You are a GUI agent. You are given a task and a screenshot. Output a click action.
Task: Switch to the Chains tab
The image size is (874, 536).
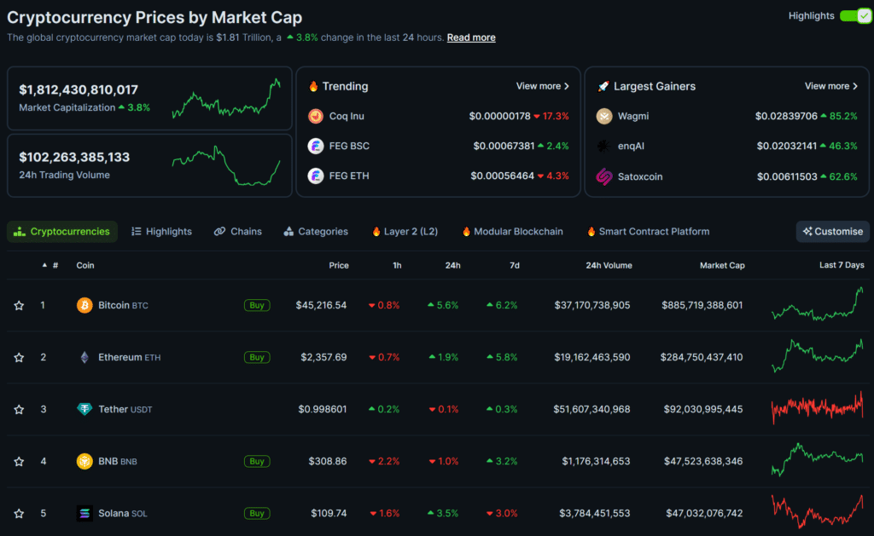tap(238, 232)
